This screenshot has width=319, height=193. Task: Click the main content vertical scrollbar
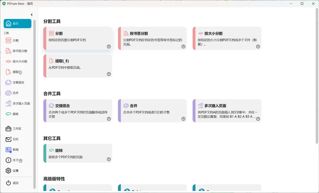pyautogui.click(x=317, y=76)
